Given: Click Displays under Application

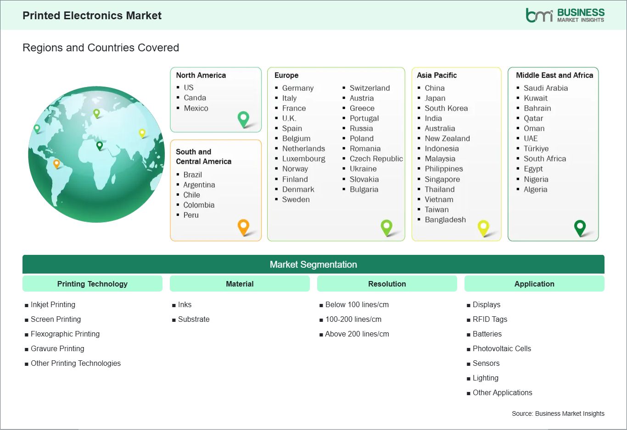Looking at the screenshot, I should [487, 304].
